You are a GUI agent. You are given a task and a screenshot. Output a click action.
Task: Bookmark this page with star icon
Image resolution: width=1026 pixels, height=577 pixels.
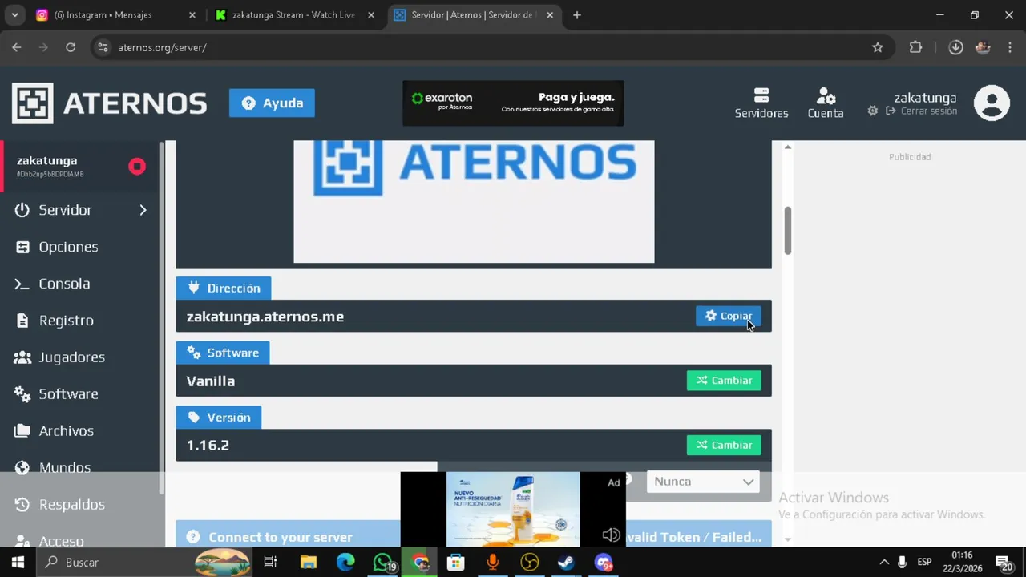click(878, 47)
